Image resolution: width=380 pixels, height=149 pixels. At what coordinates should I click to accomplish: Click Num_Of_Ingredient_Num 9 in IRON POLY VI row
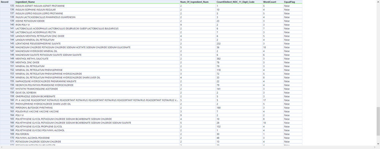point(198,25)
